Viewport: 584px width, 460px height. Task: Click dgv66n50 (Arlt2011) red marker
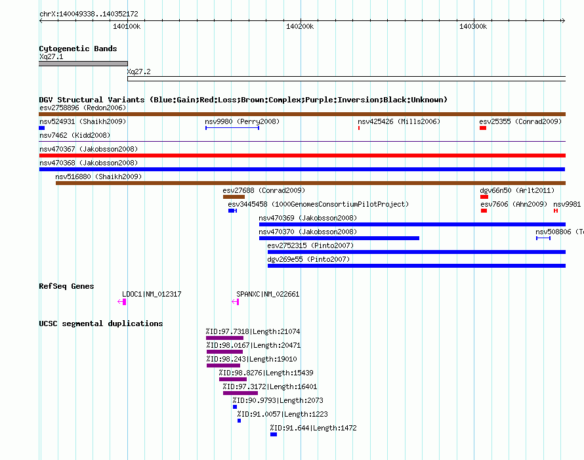[484, 197]
